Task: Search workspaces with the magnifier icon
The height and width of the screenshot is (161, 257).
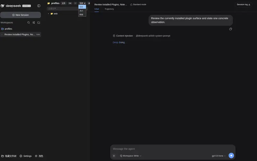Action: coord(29,23)
